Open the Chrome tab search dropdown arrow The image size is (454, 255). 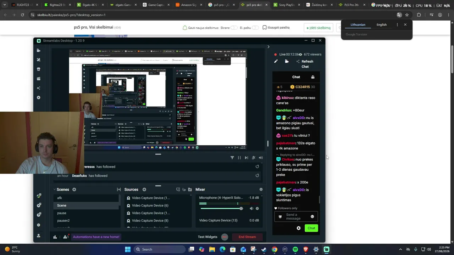5,5
